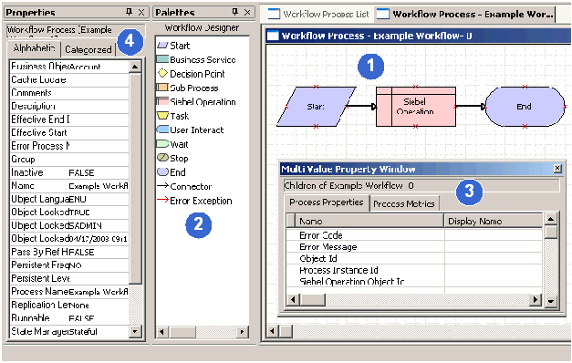Open the Workflow Process - Example Workflow tab

tap(465, 15)
